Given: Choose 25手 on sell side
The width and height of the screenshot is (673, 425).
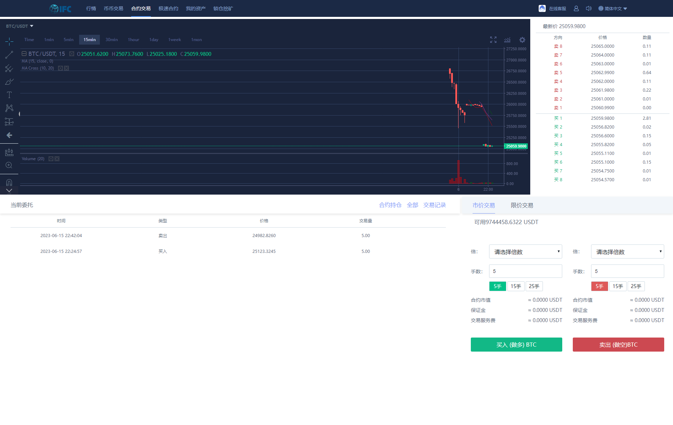Looking at the screenshot, I should point(636,286).
